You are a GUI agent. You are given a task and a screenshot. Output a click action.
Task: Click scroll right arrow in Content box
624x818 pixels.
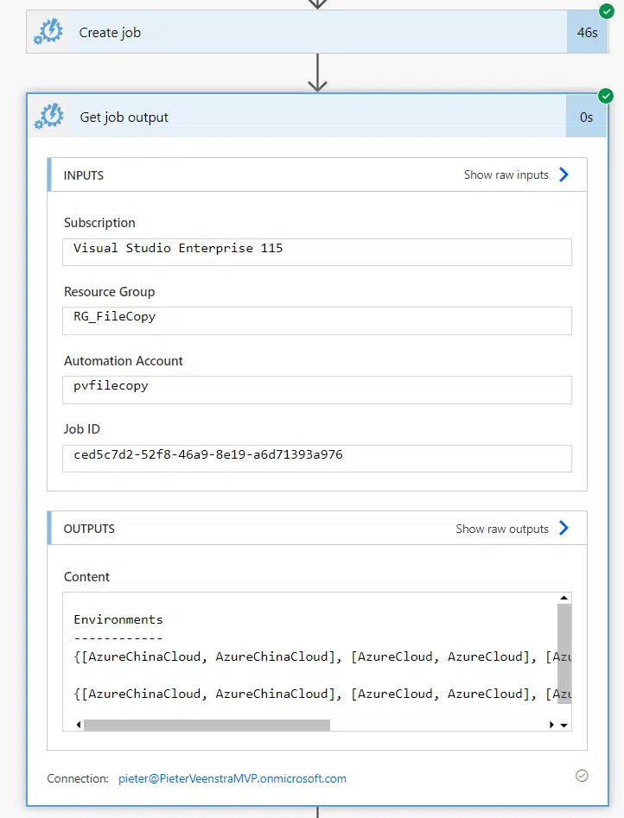pos(551,725)
